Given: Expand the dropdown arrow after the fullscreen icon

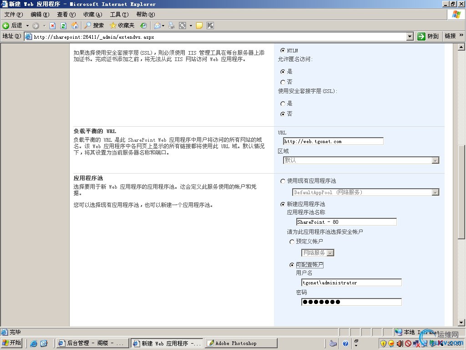Looking at the screenshot, I should tap(191, 26).
